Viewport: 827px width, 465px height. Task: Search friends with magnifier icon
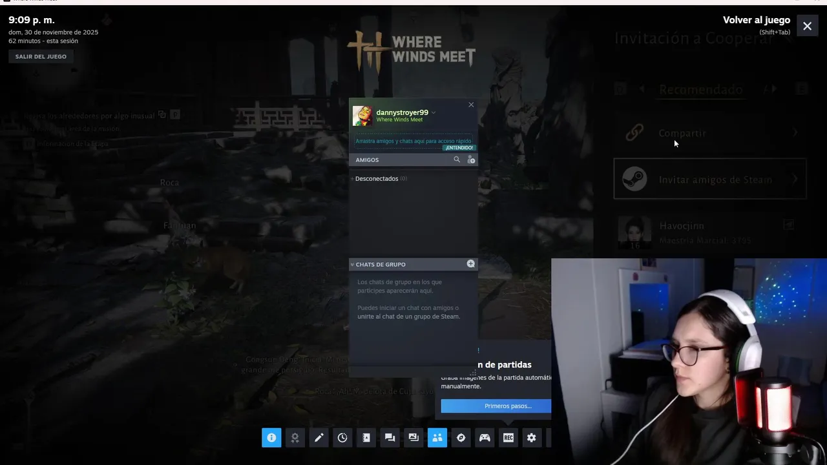pyautogui.click(x=457, y=160)
